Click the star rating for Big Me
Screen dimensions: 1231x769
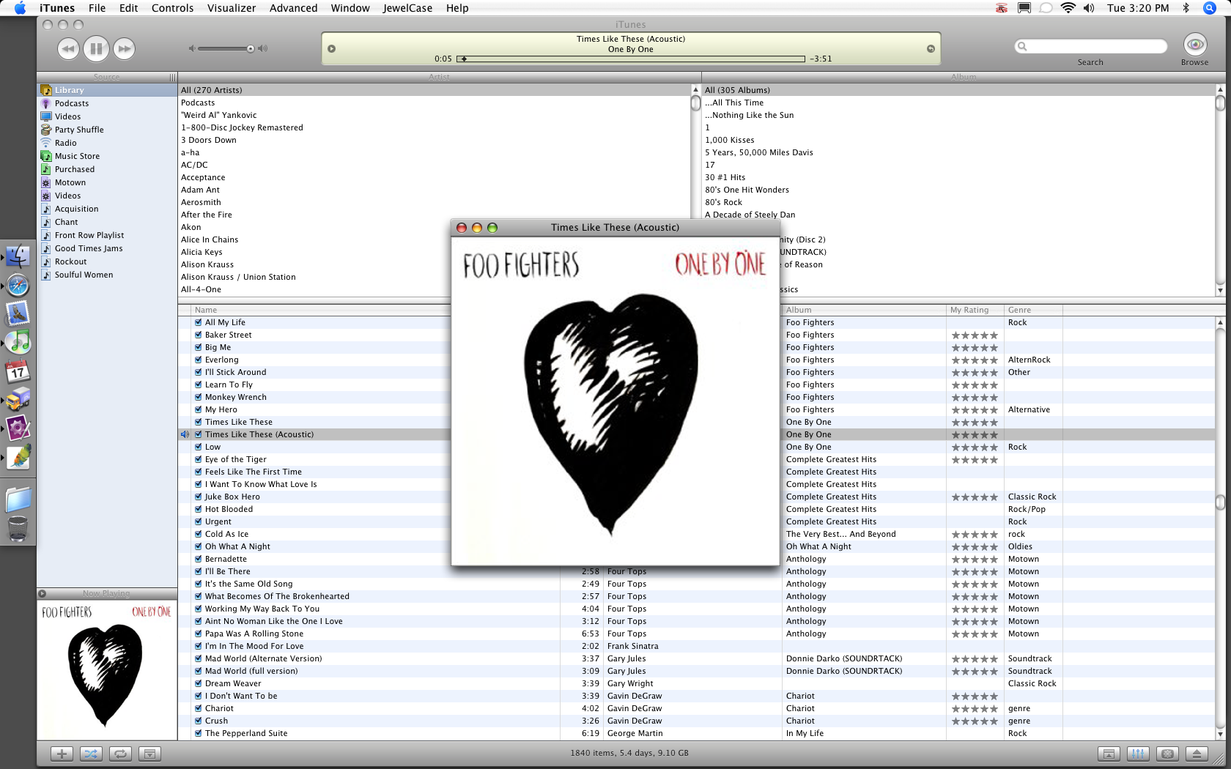[975, 348]
